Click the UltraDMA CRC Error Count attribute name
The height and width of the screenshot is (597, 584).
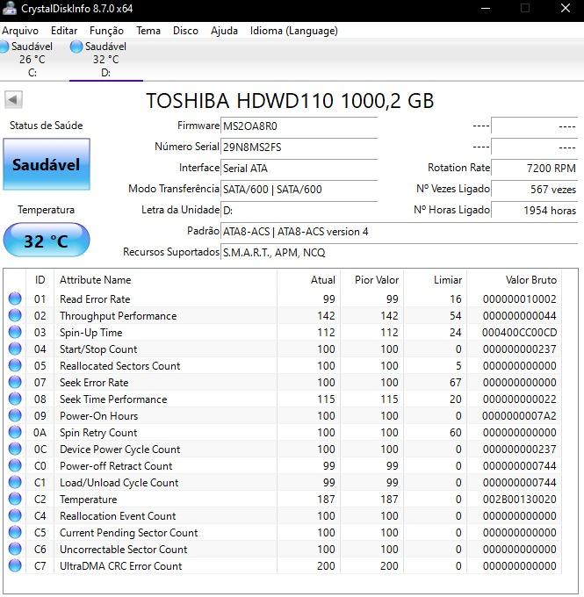[x=121, y=566]
